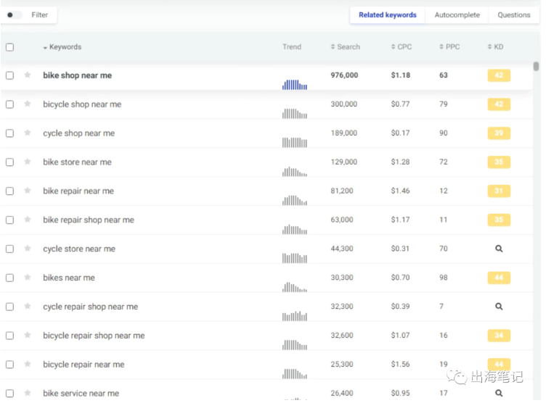The image size is (546, 411).
Task: Switch to Questions tab
Action: (513, 15)
